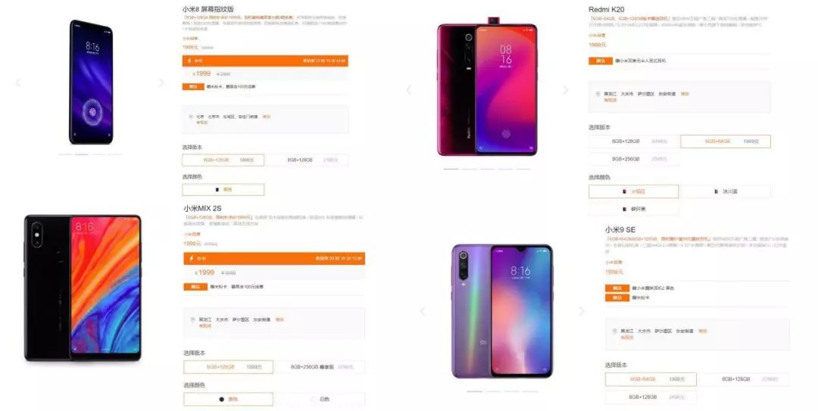Show previous photo of 小米8 屏幕指纹版

point(18,83)
